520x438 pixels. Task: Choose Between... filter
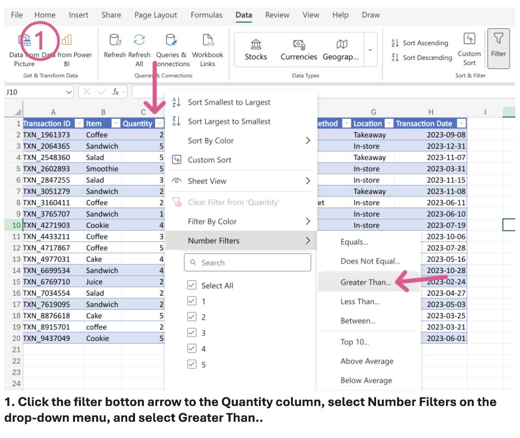[x=358, y=321]
